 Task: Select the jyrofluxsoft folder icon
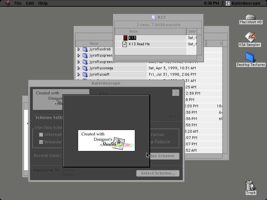(85, 74)
